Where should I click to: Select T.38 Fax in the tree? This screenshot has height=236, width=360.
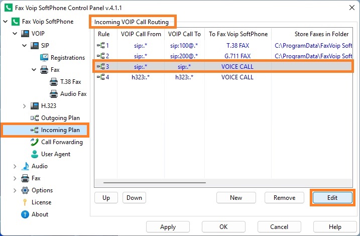pos(70,82)
